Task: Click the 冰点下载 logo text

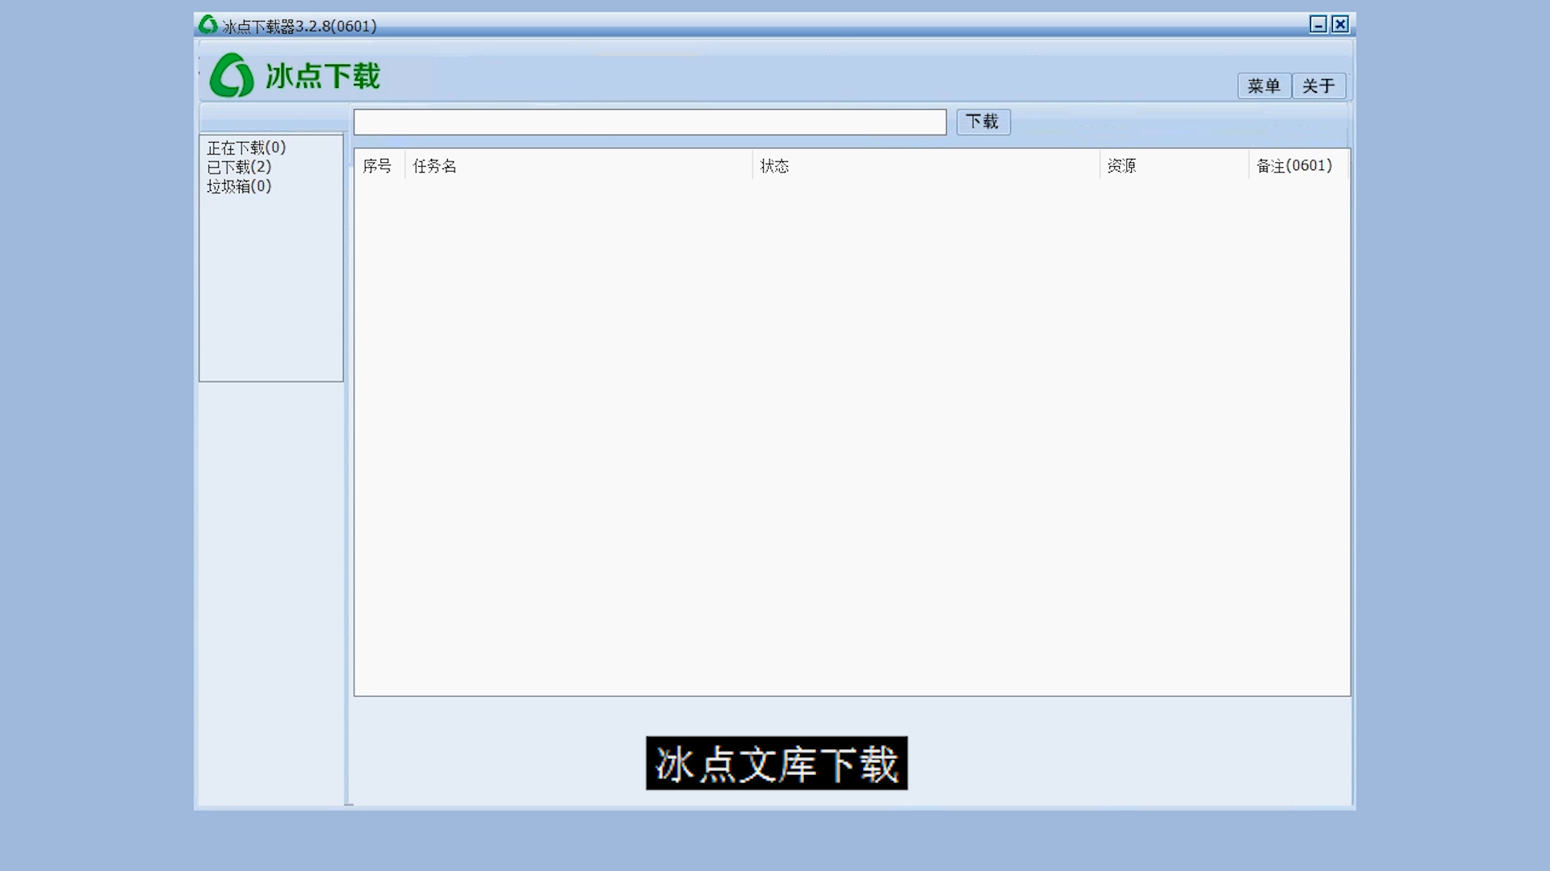Action: pyautogui.click(x=322, y=77)
